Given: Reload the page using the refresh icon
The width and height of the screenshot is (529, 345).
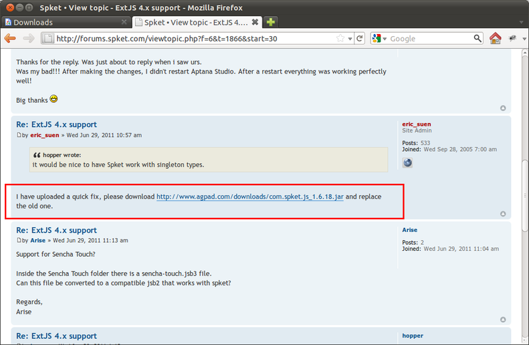Looking at the screenshot, I should click(360, 39).
